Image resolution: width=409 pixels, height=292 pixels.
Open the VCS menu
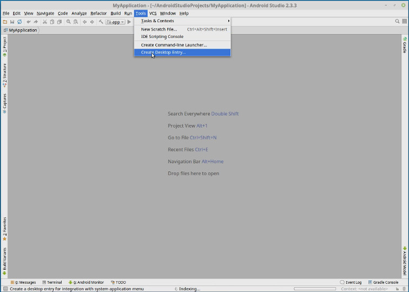(x=153, y=14)
